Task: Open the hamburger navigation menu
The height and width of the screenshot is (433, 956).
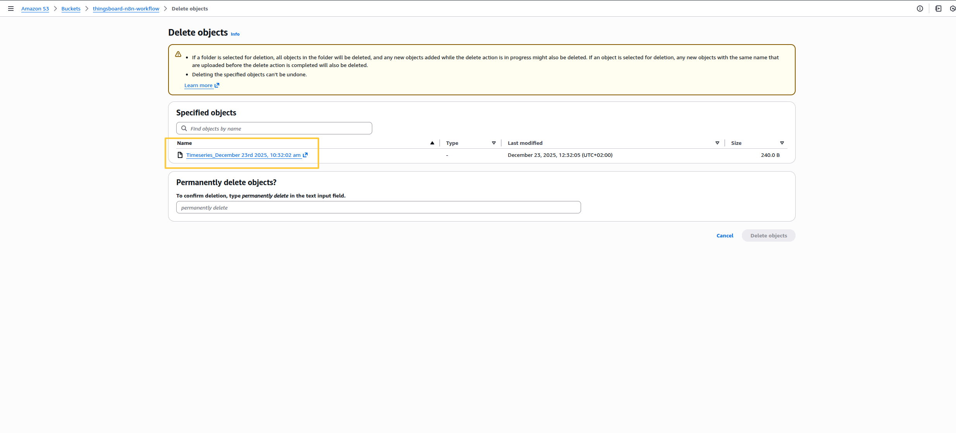Action: point(11,9)
